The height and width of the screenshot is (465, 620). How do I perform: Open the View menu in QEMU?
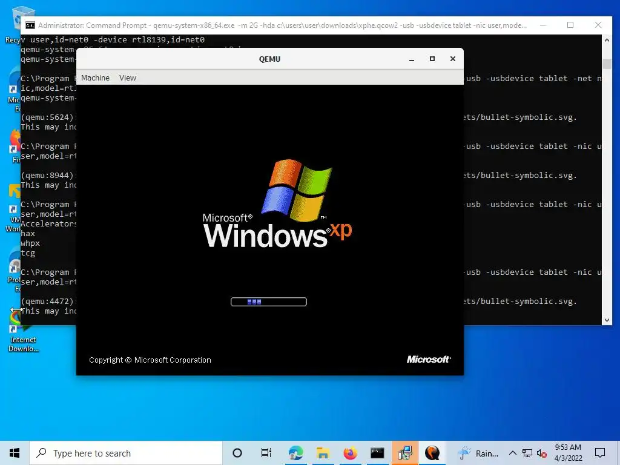pos(128,78)
